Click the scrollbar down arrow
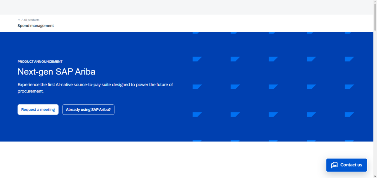This screenshot has width=377, height=178. (x=375, y=176)
